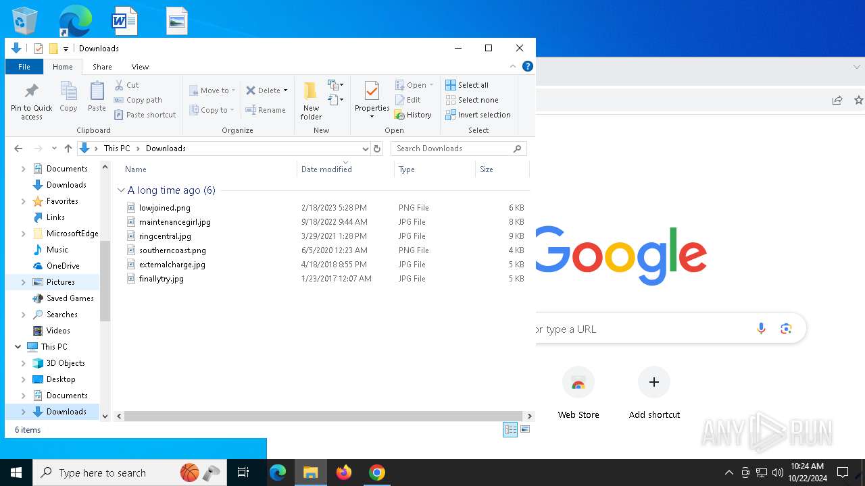Image resolution: width=865 pixels, height=486 pixels.
Task: Sort by Type column header
Action: (435, 169)
